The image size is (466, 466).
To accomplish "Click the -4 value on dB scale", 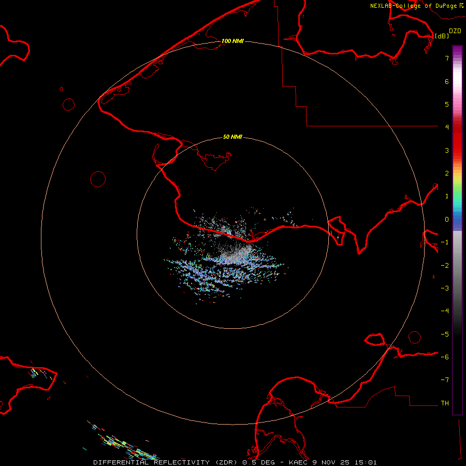I will 445,311.
